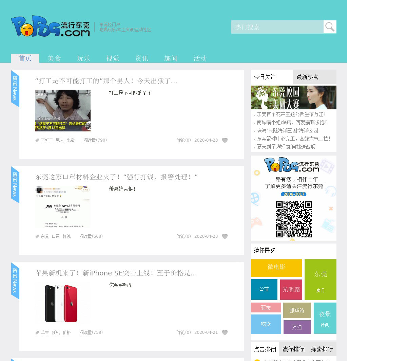Like the iPhone SE article heart
The height and width of the screenshot is (361, 407).
click(225, 332)
